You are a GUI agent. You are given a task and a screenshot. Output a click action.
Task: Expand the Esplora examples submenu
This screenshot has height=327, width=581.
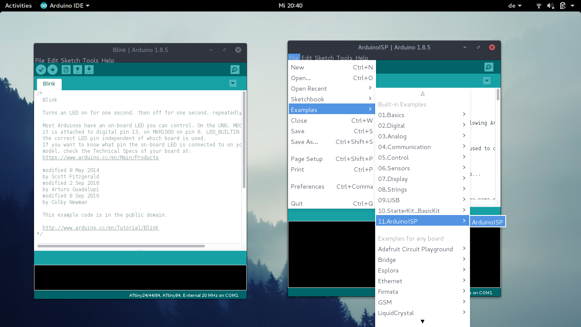click(x=422, y=270)
